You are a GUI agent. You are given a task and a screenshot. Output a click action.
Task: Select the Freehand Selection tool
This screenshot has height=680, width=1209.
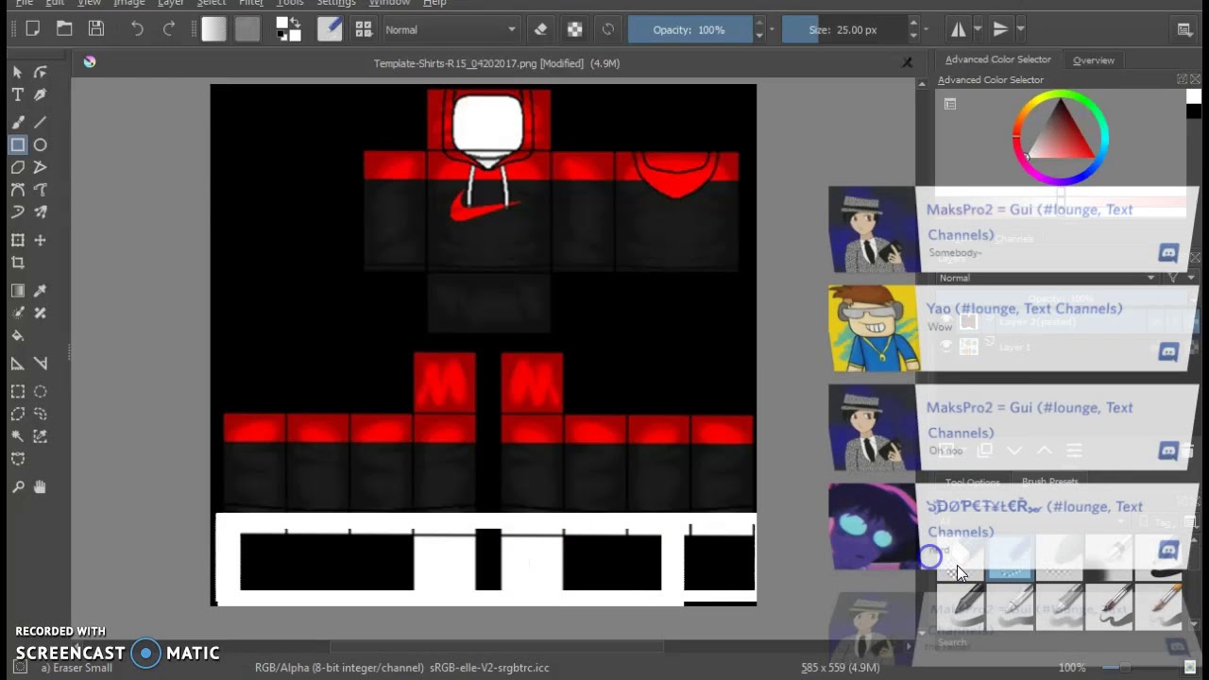(x=41, y=414)
